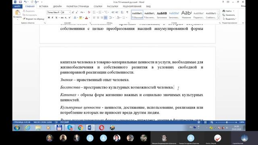
Task: Click the sort icon in paragraph group
Action: 122,12
